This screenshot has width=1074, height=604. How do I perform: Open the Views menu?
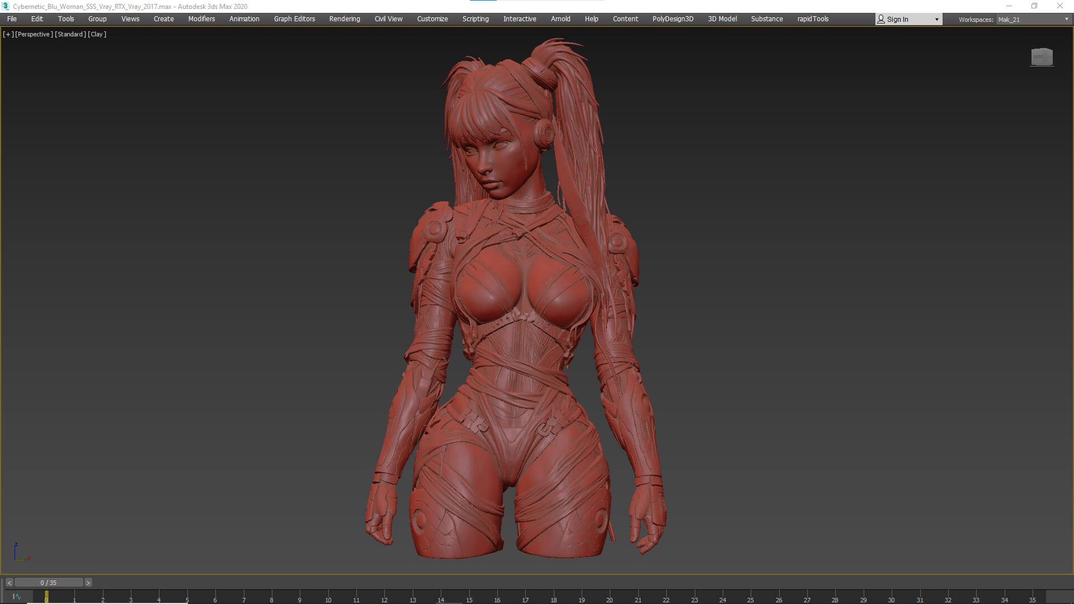(x=130, y=19)
